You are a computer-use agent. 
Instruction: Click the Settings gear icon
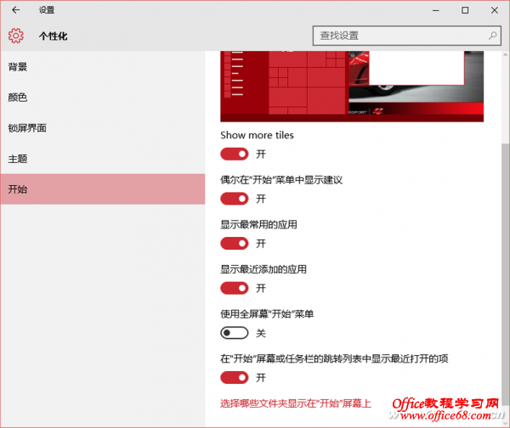click(x=15, y=36)
